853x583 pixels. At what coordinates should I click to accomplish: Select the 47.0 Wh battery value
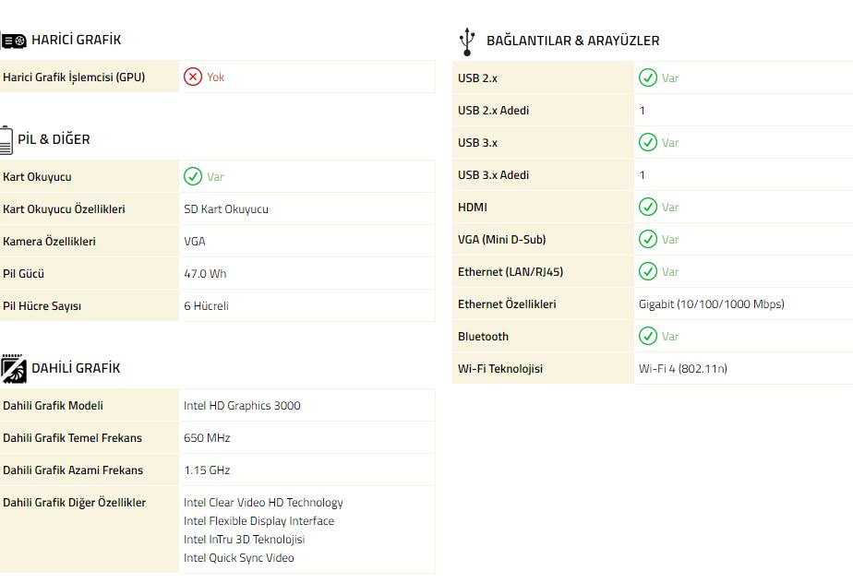pyautogui.click(x=205, y=274)
